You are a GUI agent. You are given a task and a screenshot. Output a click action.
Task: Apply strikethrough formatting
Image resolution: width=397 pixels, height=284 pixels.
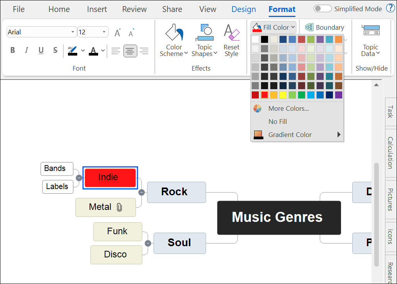pyautogui.click(x=55, y=50)
